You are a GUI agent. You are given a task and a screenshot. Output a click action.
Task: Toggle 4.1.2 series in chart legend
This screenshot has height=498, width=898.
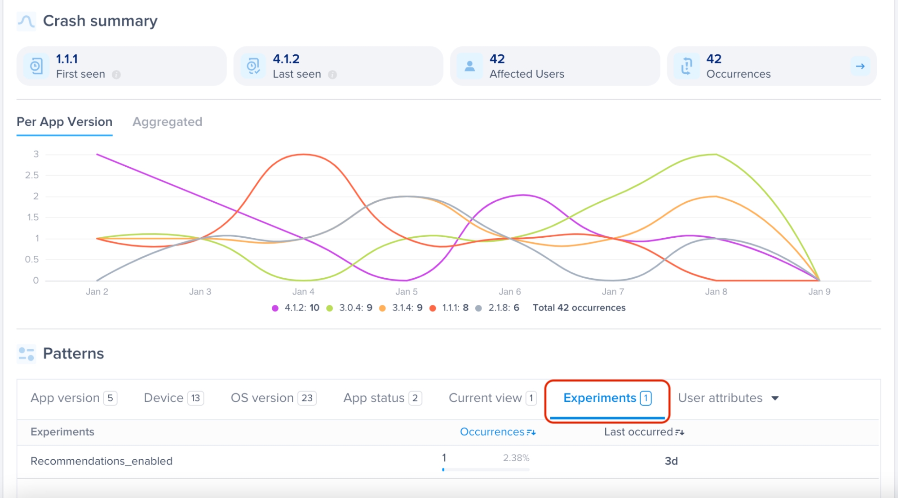coord(296,308)
